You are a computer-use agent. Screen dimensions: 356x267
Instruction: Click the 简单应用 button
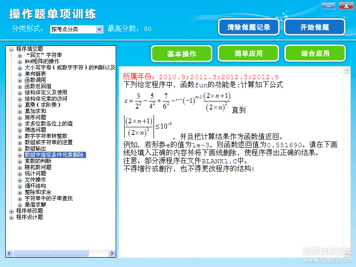pos(248,53)
